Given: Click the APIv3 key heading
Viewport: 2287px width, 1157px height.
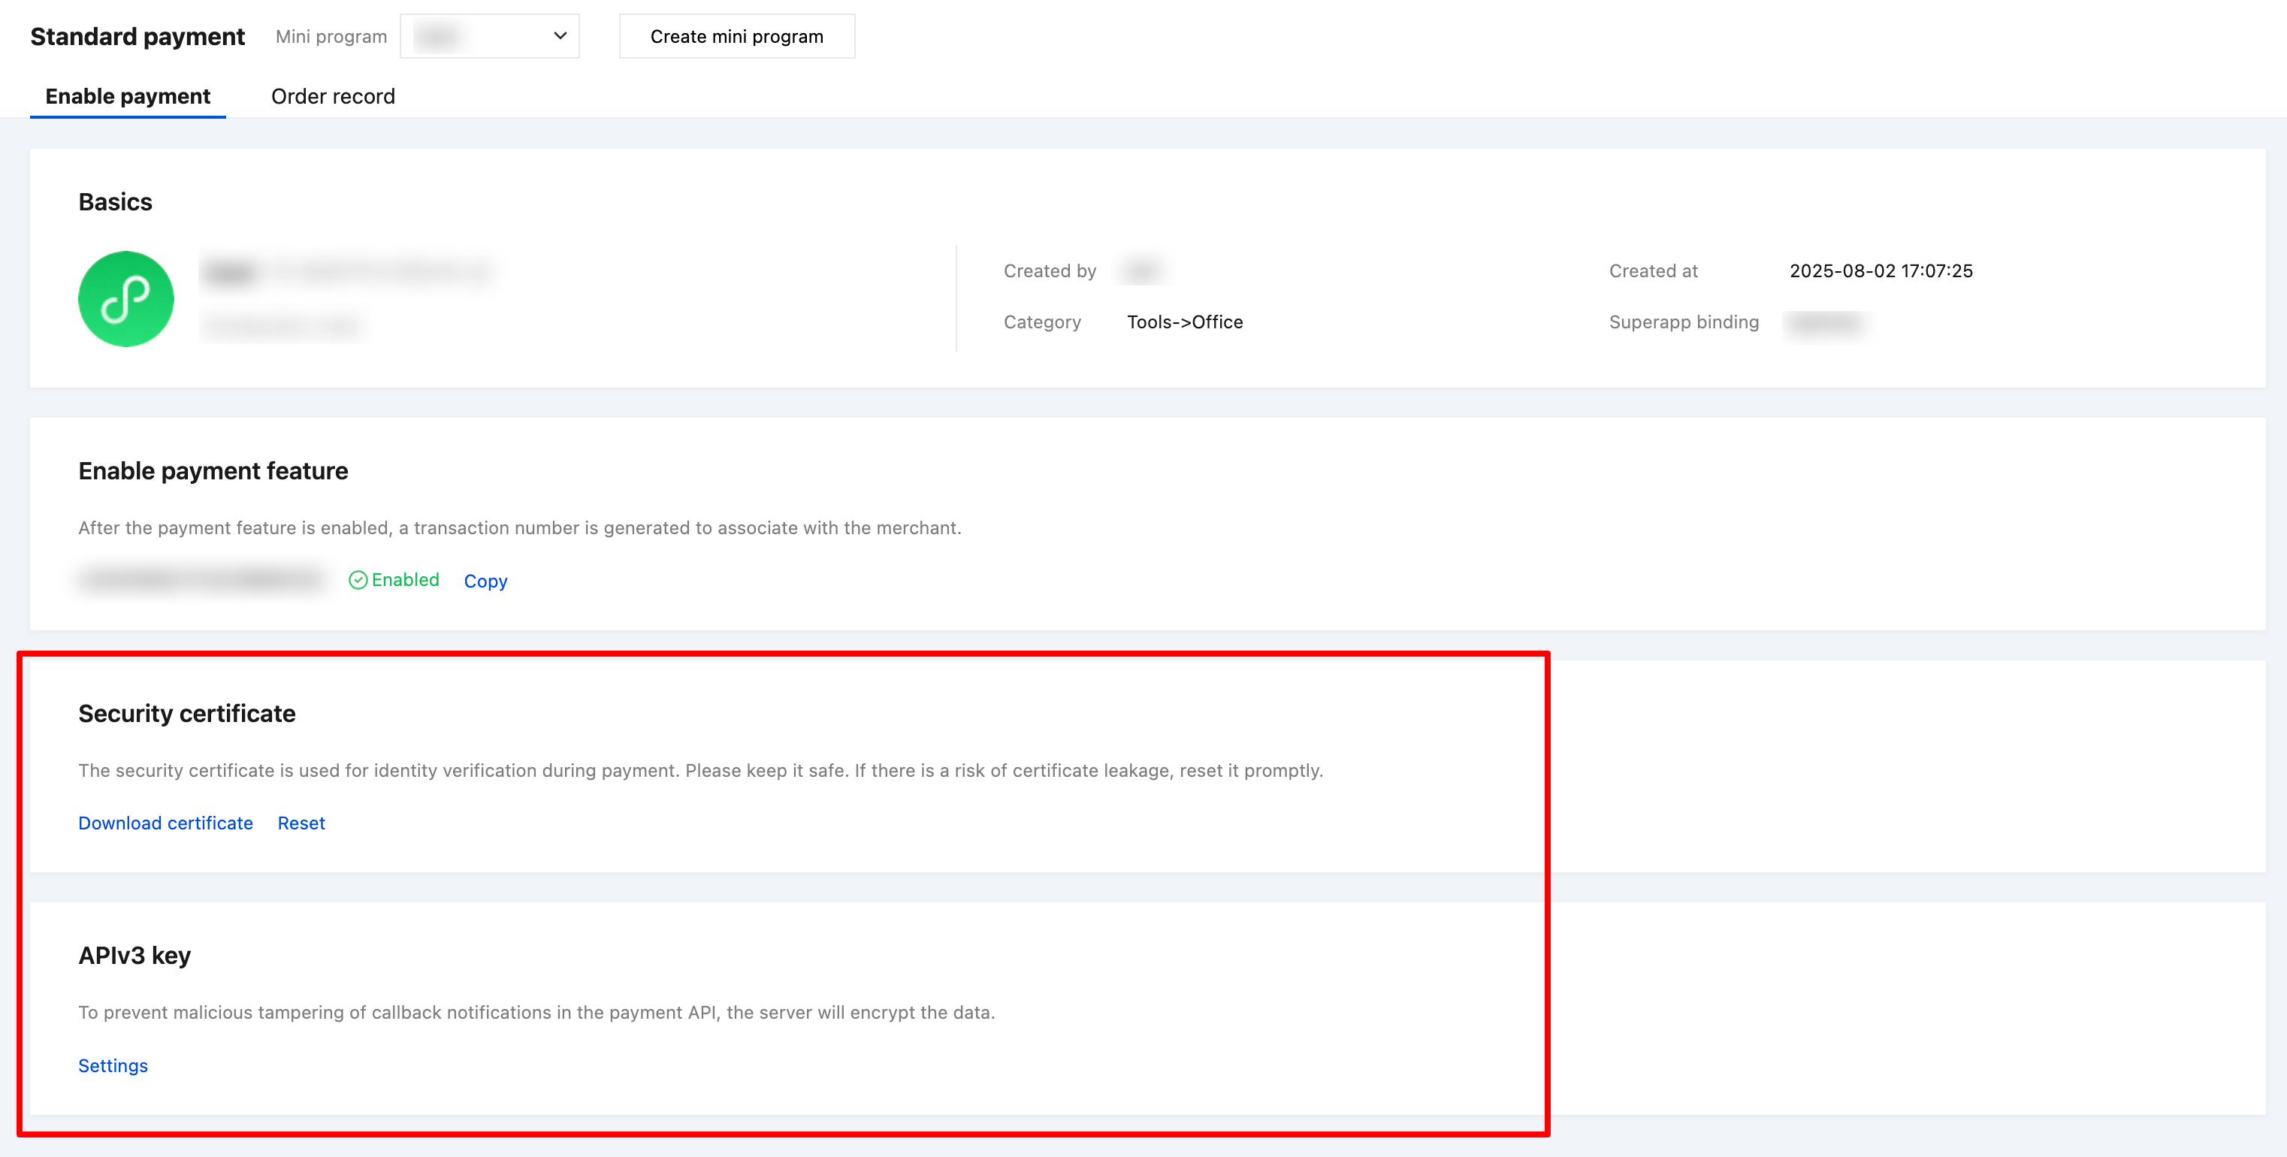Looking at the screenshot, I should point(135,956).
